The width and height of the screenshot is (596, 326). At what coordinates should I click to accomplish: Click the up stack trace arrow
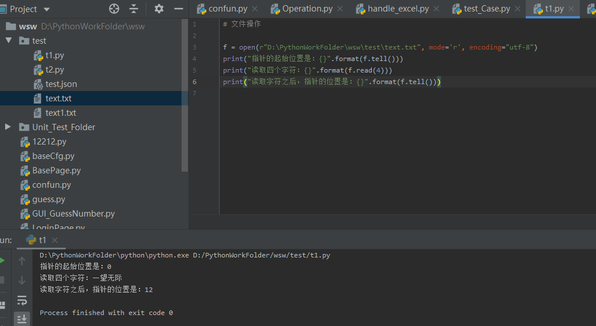click(x=22, y=261)
